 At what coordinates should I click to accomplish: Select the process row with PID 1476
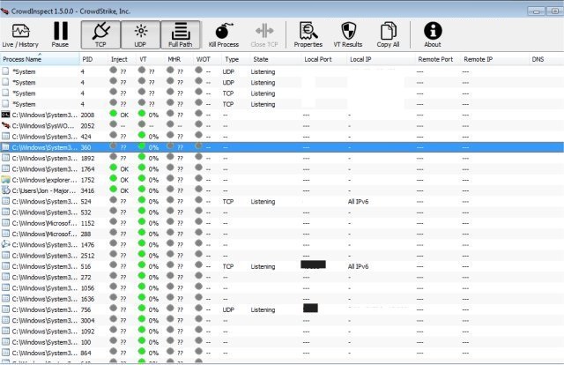[x=282, y=244]
